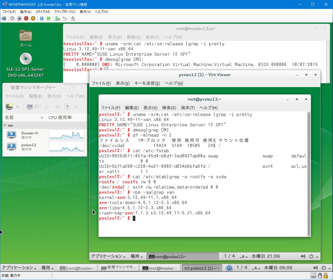Screen dimensions: 333x280
Task: Click the Domain-0 CPU usage graph
Action: [66, 135]
